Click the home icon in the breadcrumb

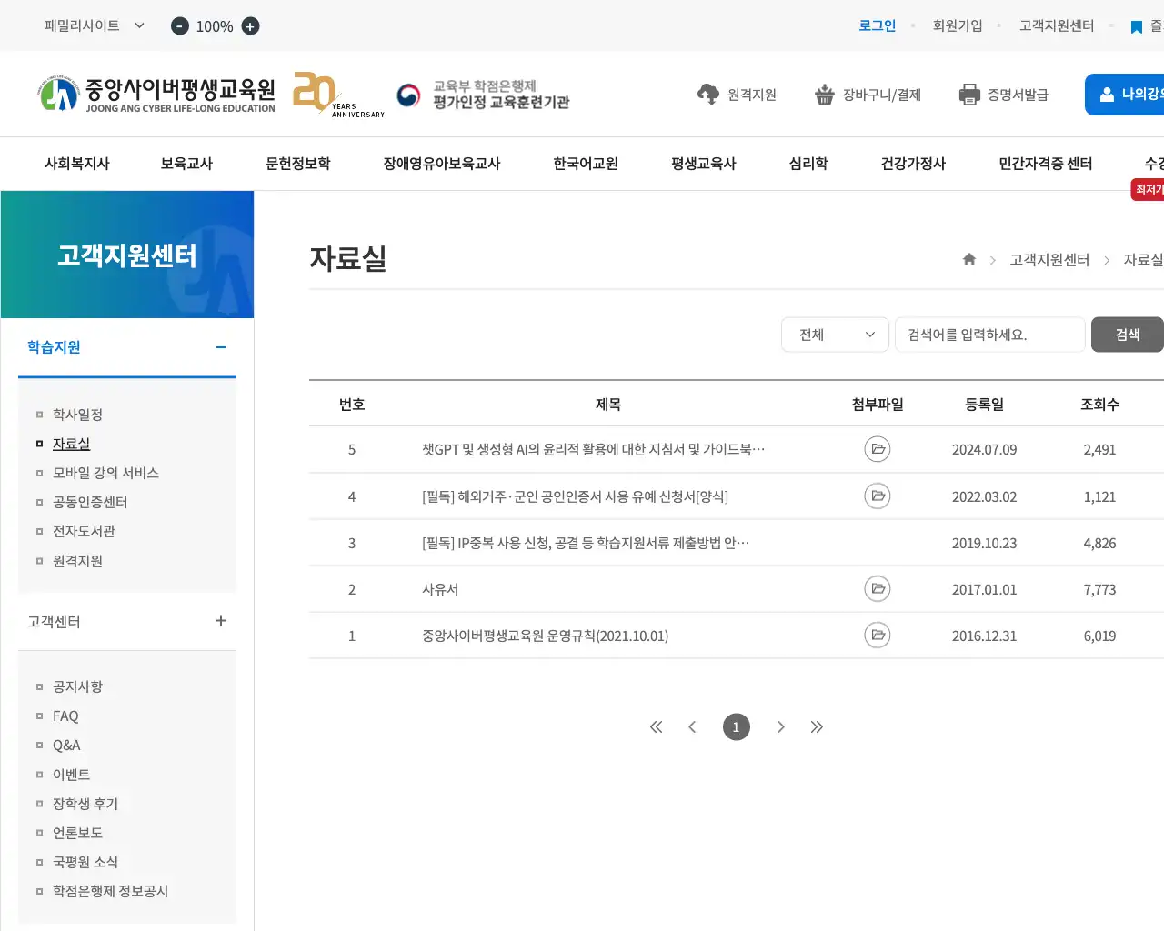(968, 259)
